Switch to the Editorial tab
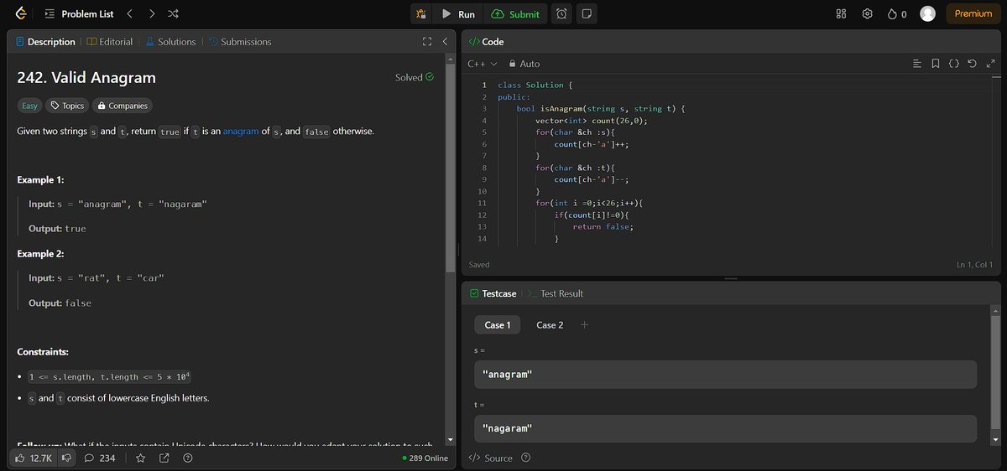Viewport: 1007px width, 471px height. pyautogui.click(x=110, y=42)
